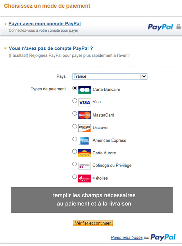This screenshot has height=246, width=182.
Task: Open the Paiements traités link
Action: pyautogui.click(x=127, y=237)
